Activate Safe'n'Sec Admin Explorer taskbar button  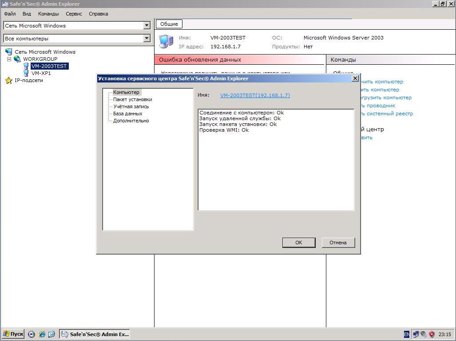click(x=95, y=334)
